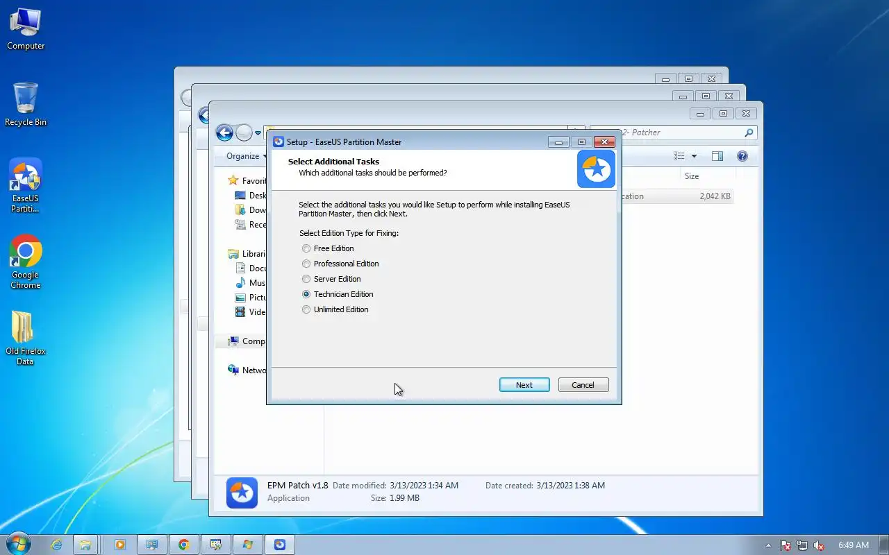Click the network tray icon

802,545
